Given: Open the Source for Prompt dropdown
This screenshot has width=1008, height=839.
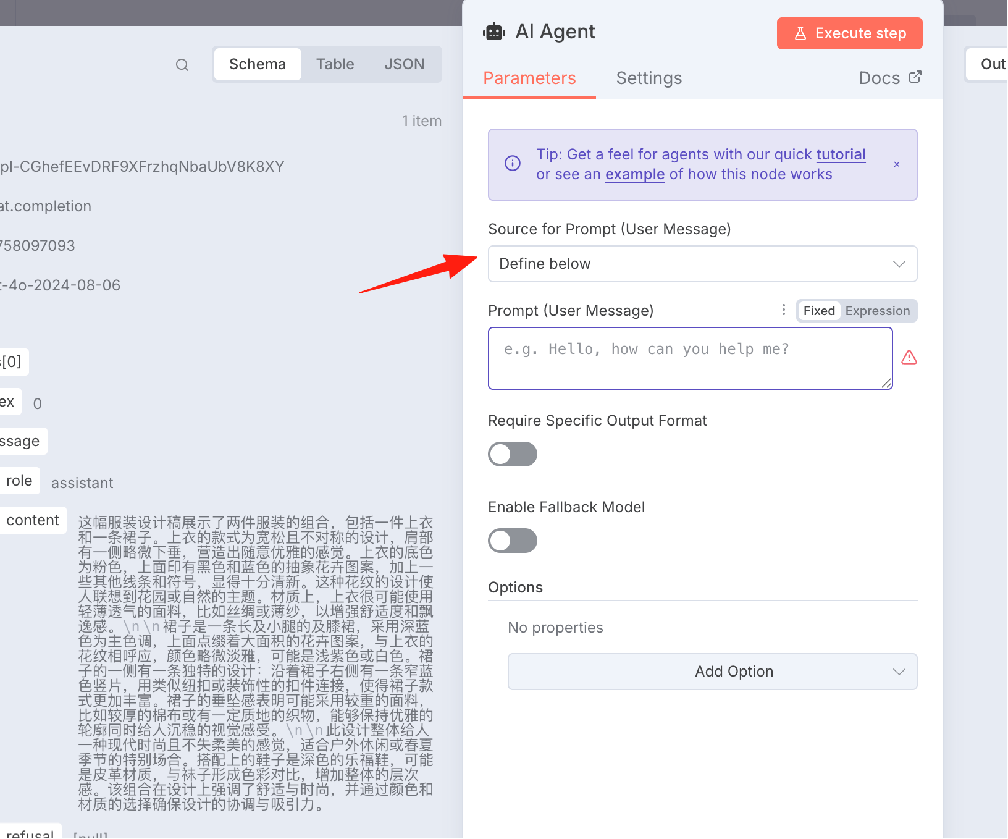Looking at the screenshot, I should 703,264.
